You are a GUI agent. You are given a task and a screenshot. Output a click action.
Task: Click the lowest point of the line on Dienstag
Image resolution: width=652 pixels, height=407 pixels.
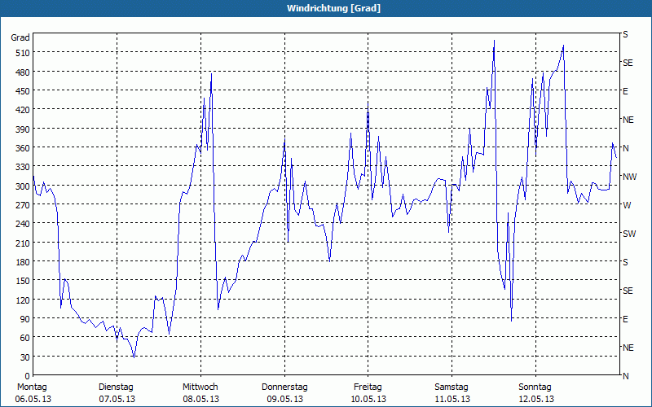[134, 357]
